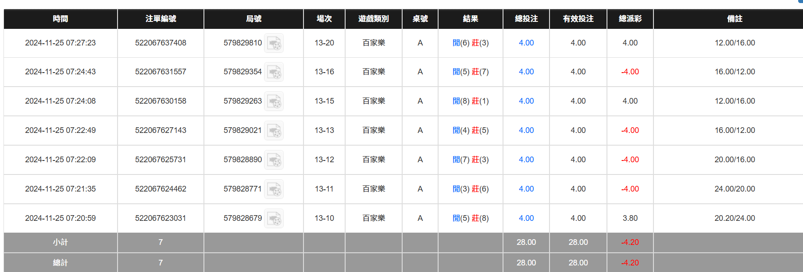
Task: Select order number 522067625731
Action: point(161,160)
